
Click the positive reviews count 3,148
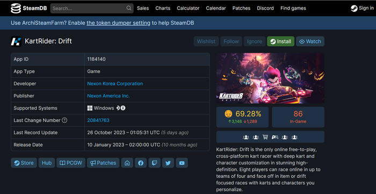235,121
